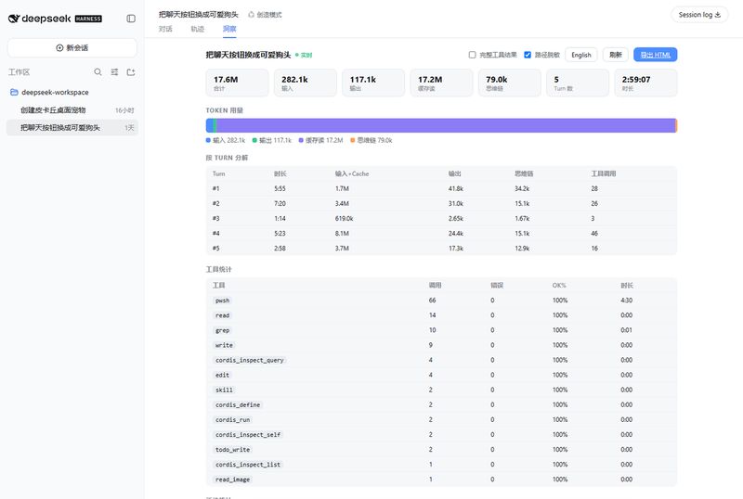Viewport: 743px width, 499px height.
Task: Enable the 完整工具结果 checkbox
Action: [x=472, y=55]
